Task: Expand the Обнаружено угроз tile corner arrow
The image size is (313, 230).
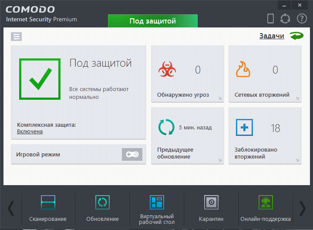Action: [220, 98]
